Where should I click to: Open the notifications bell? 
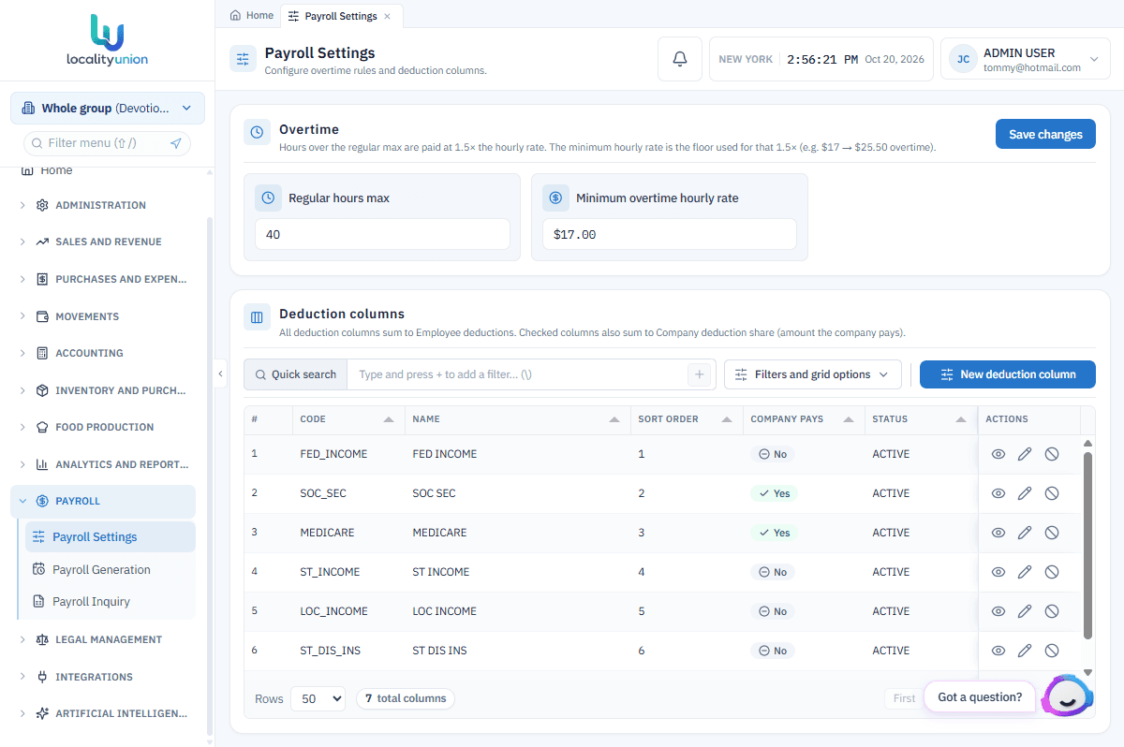click(680, 59)
